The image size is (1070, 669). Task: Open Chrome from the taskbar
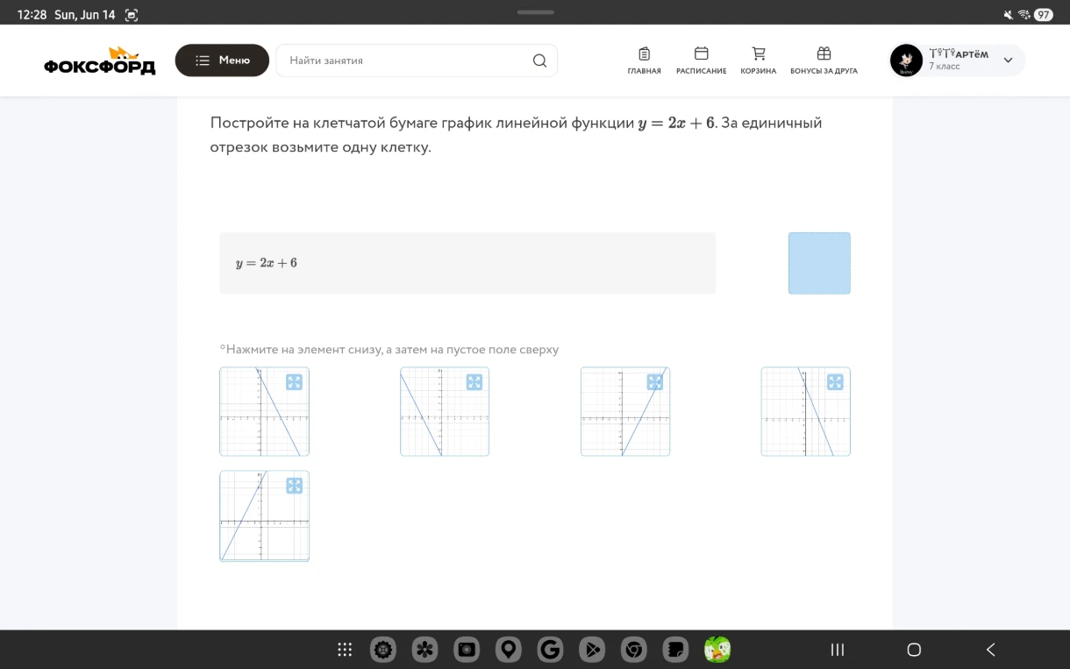tap(633, 650)
